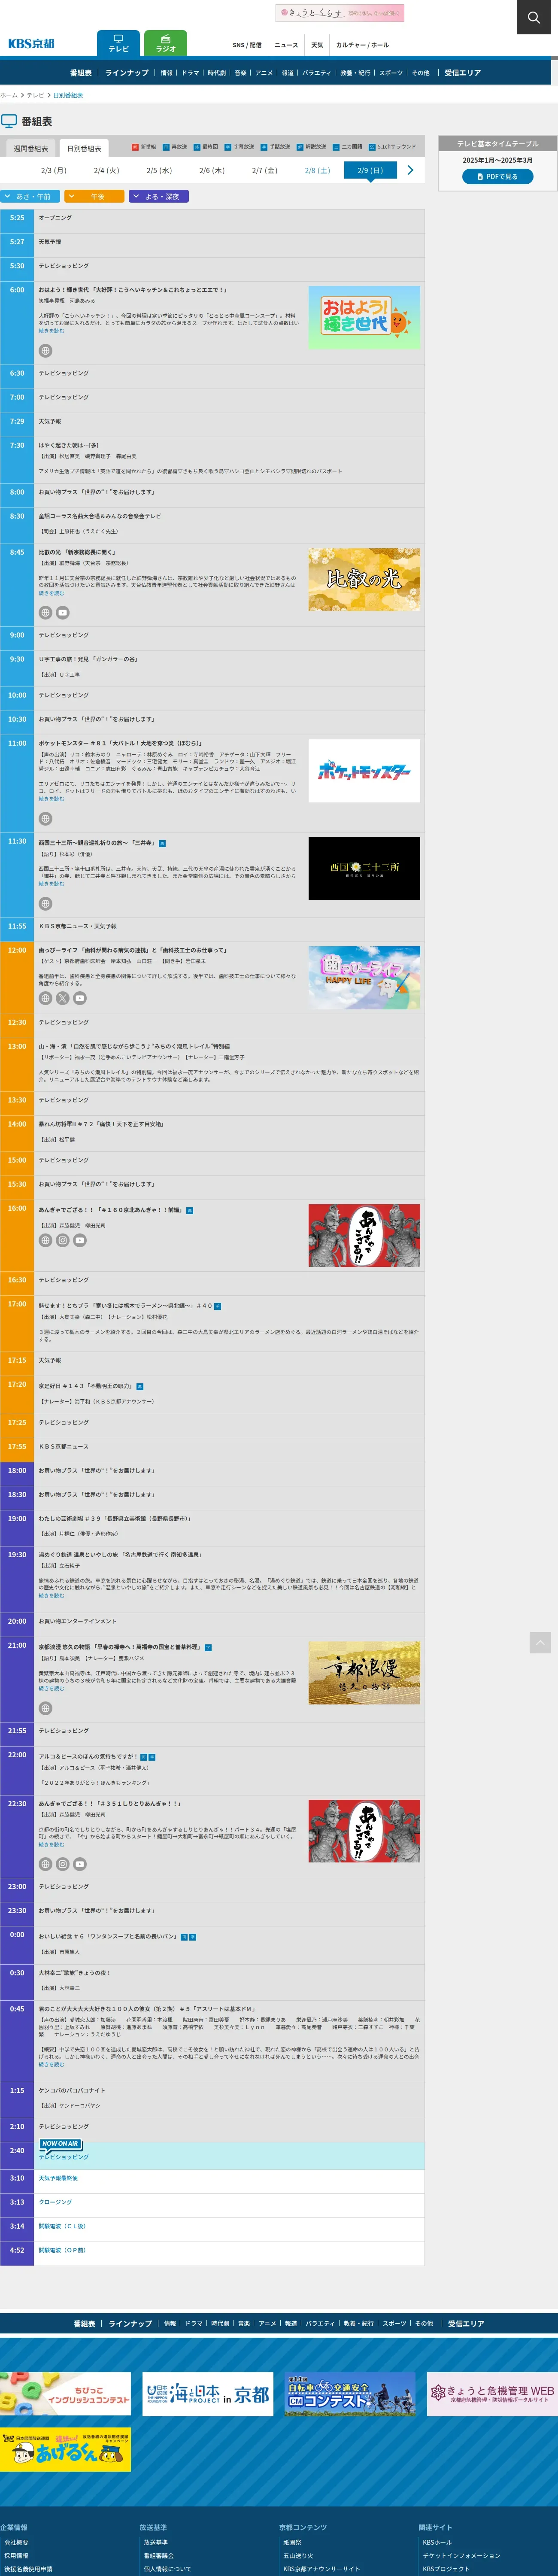Click the きょうとくらす banner
This screenshot has height=2576, width=558.
340,13
